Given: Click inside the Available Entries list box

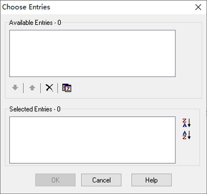Looking at the screenshot, I should click(92, 53).
